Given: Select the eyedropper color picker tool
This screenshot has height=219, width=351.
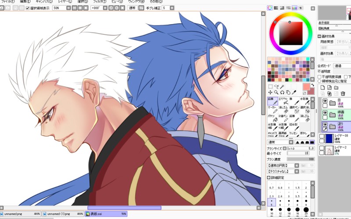Looking at the screenshot, I should (x=294, y=93).
